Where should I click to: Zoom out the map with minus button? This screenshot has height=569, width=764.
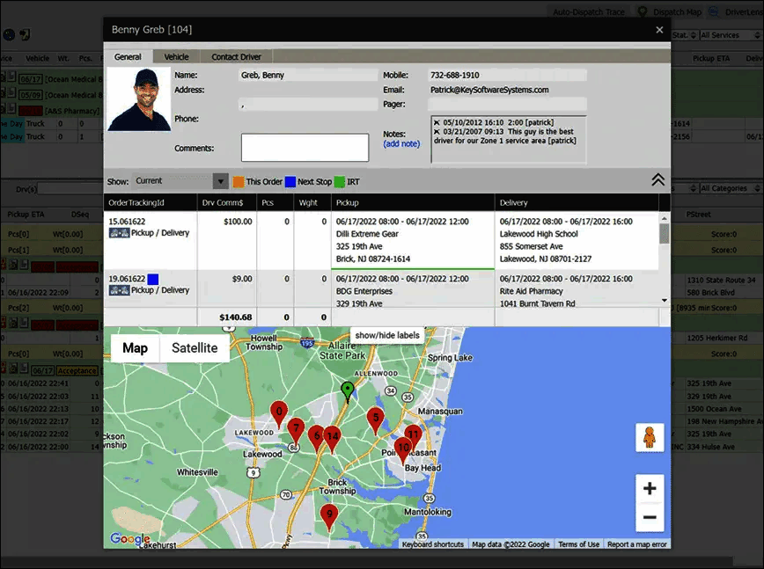[649, 517]
